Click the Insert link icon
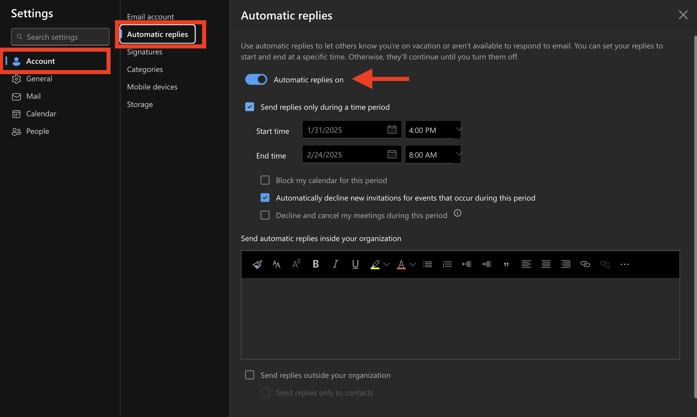Image resolution: width=697 pixels, height=417 pixels. [585, 264]
